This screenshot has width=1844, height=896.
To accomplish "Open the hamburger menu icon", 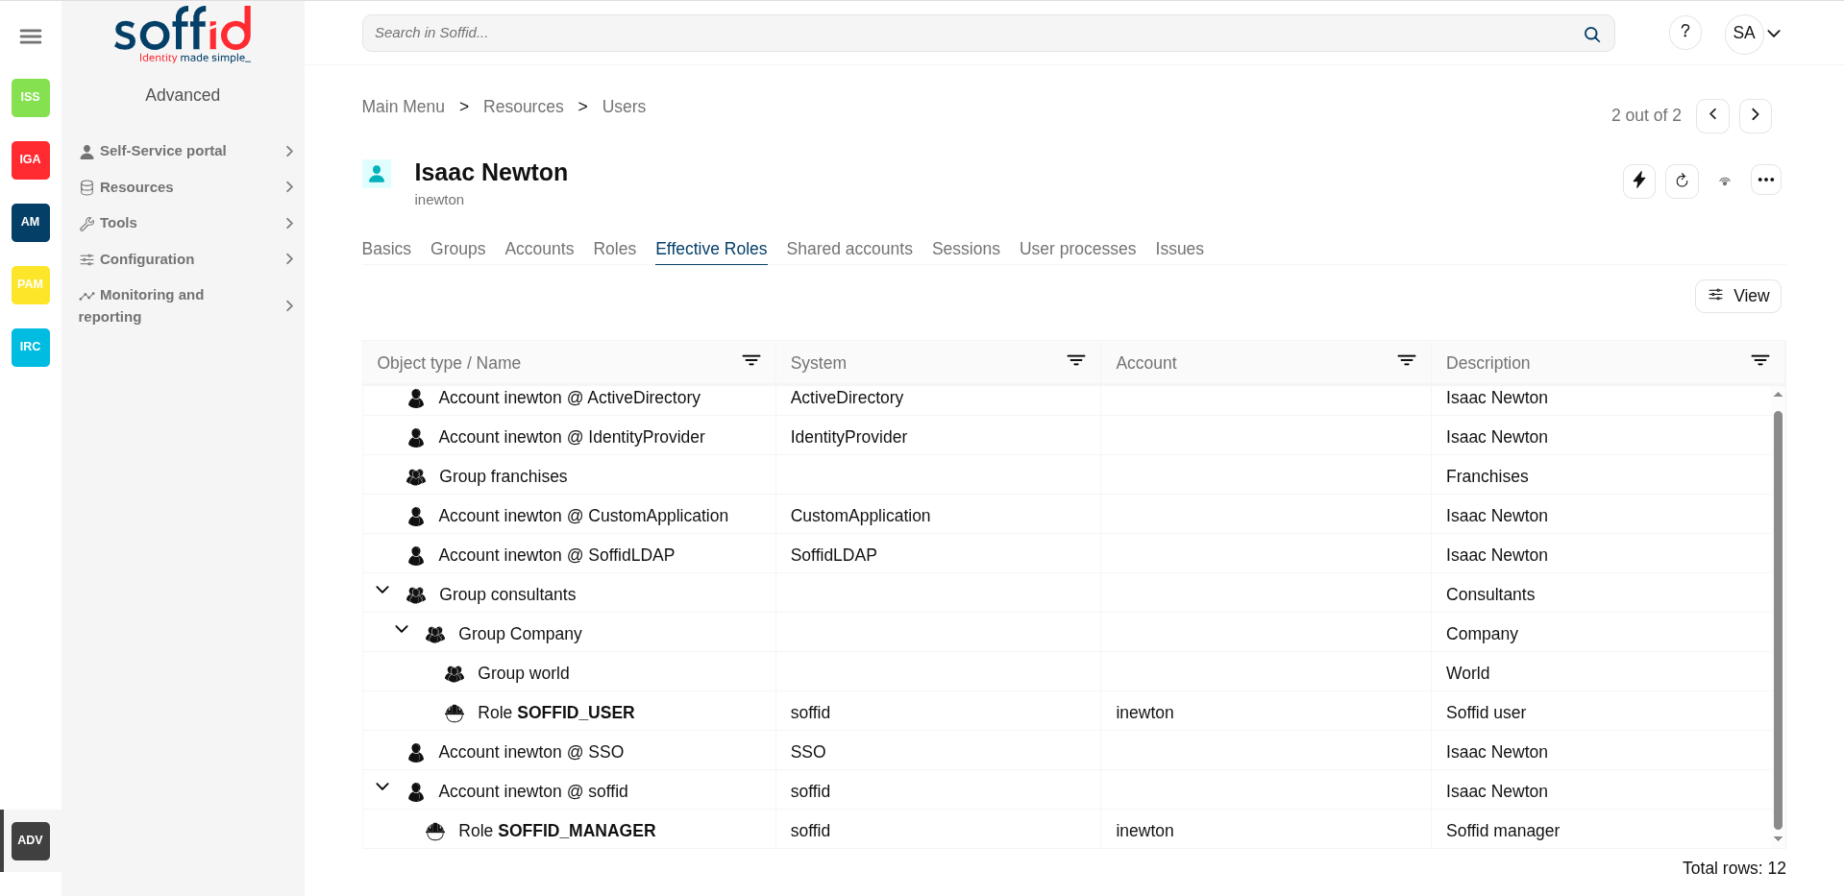I will (x=31, y=36).
